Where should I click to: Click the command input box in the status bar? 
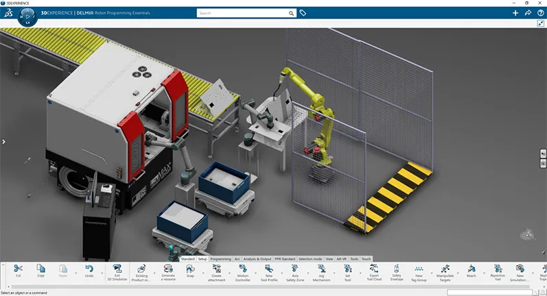tap(490, 293)
